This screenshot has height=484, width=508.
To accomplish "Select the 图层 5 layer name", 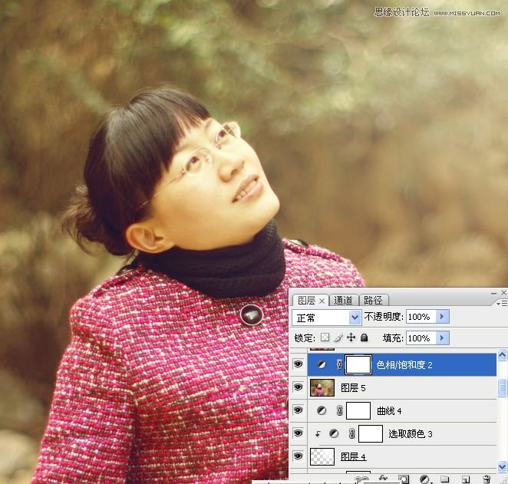I will click(x=353, y=388).
